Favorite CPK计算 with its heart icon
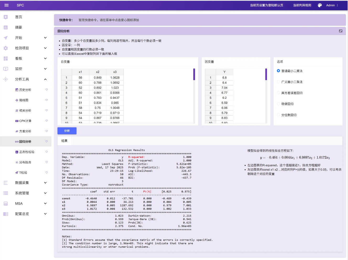This screenshot has width=348, height=260. [x=47, y=121]
